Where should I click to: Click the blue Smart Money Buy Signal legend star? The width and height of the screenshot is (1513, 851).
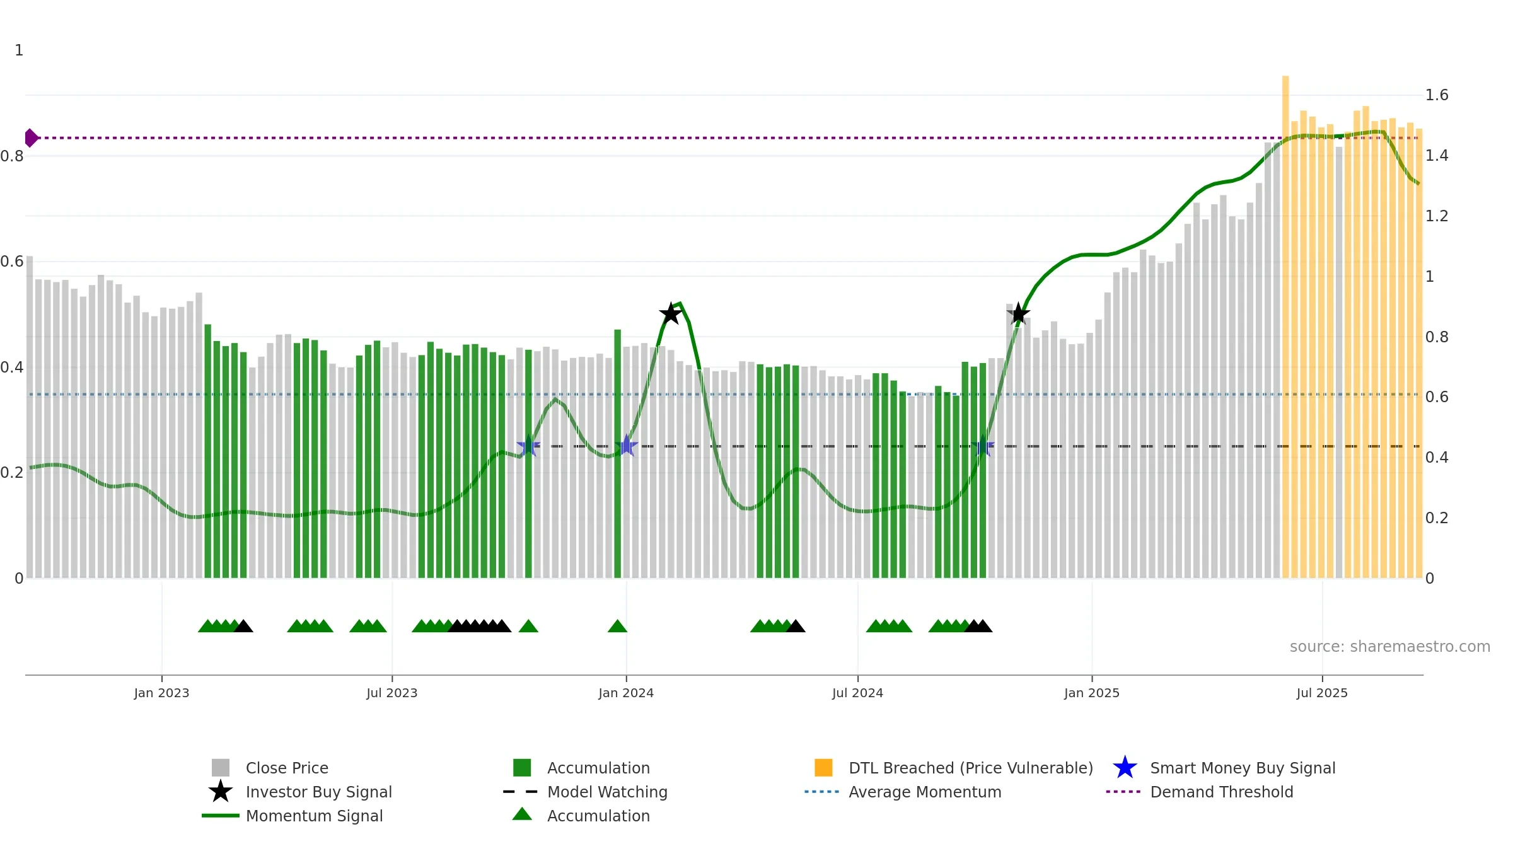tap(1125, 768)
